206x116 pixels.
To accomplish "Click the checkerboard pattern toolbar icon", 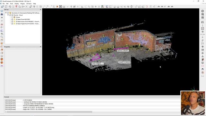I will (61, 6).
